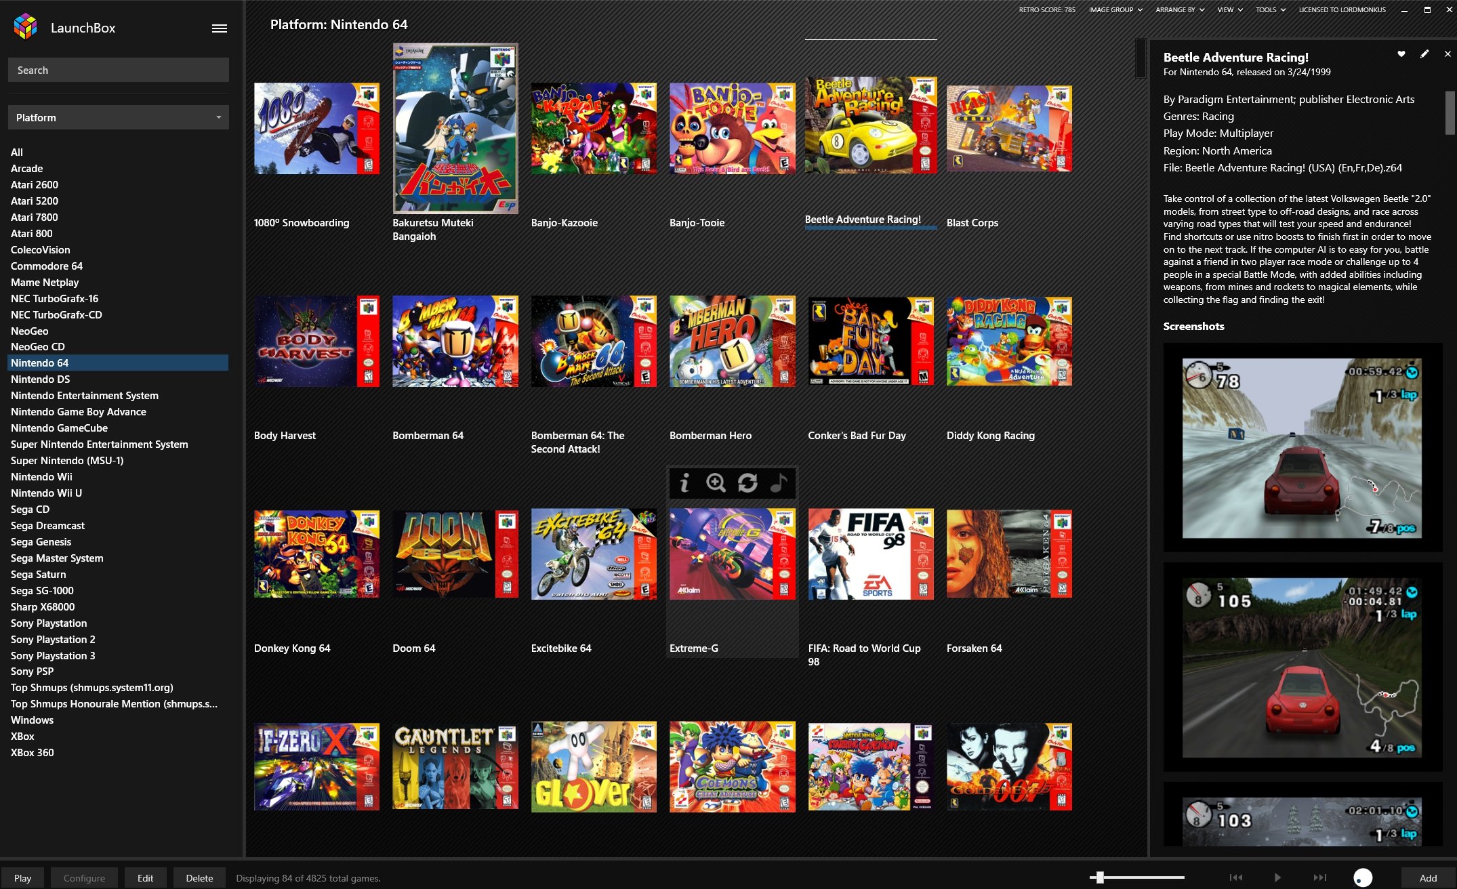Open second screenshot showing speed 105
Viewport: 1457px width, 889px height.
pos(1302,667)
